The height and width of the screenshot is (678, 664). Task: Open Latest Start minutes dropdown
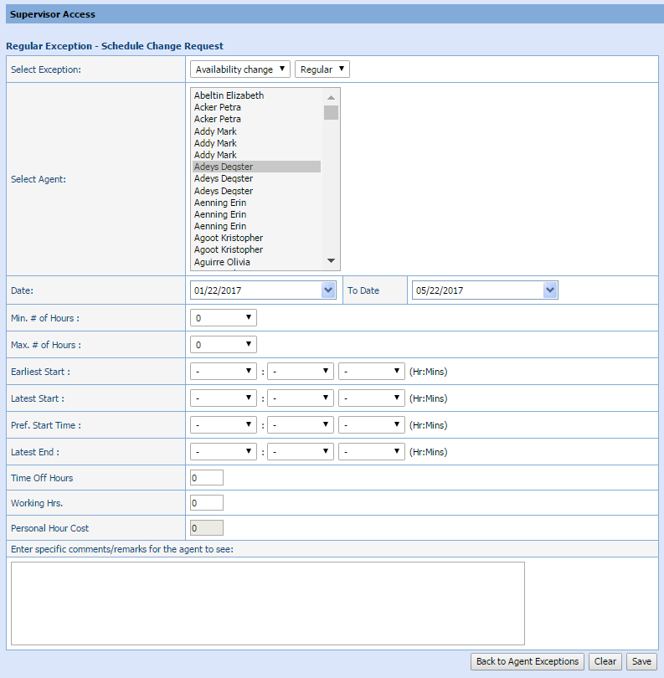coord(301,398)
